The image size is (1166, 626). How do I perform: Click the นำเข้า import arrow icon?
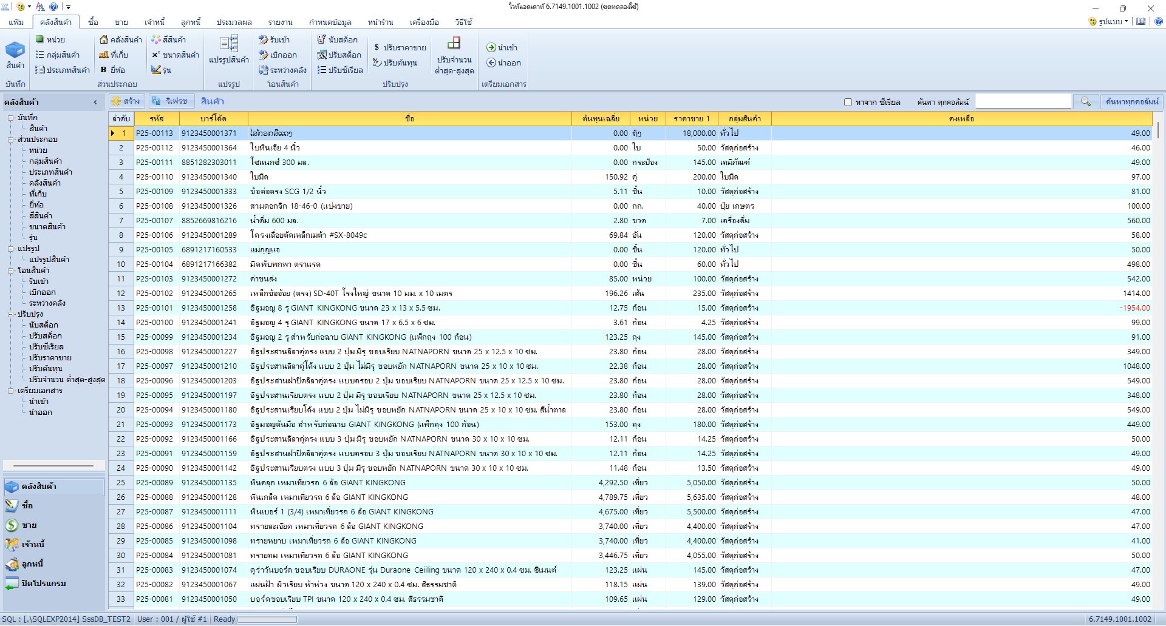pyautogui.click(x=491, y=47)
